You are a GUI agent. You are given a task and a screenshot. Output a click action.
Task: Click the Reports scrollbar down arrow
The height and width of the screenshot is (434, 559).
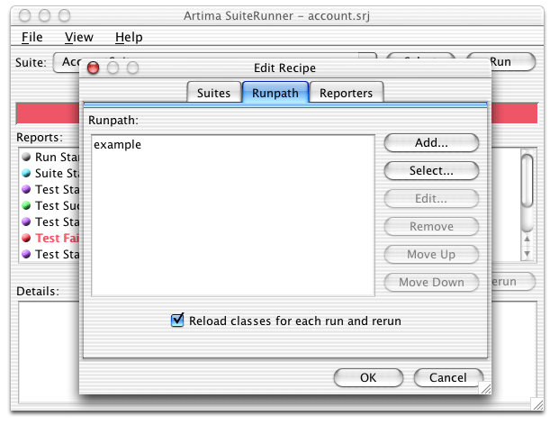527,254
